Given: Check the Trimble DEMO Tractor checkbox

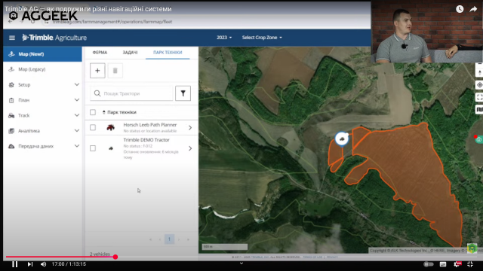Looking at the screenshot, I should tap(93, 148).
